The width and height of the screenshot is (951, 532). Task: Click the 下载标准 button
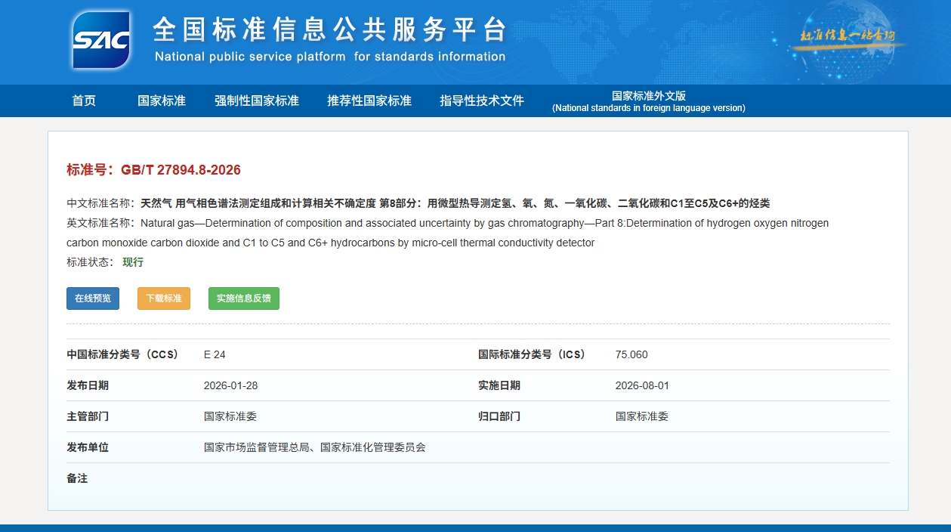coord(164,298)
